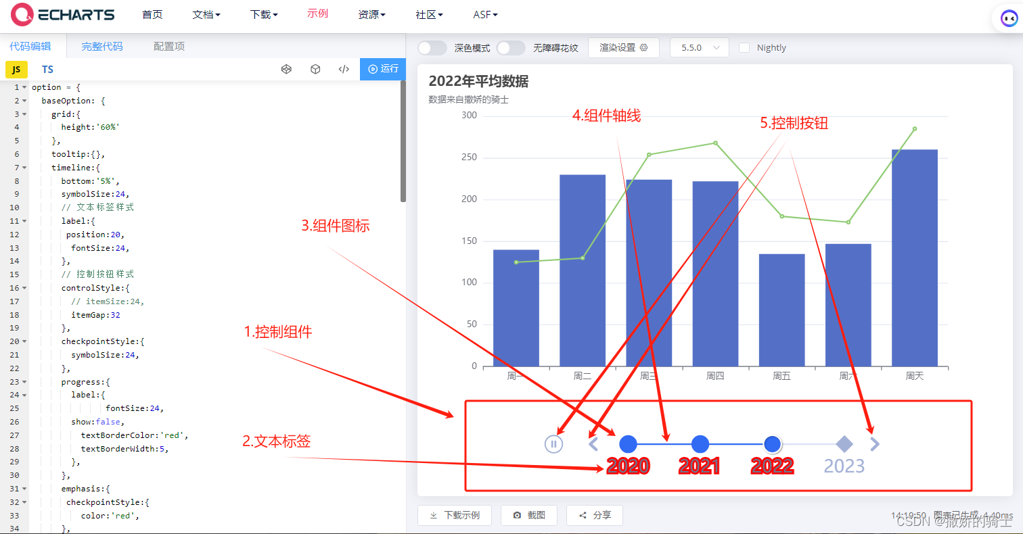Open the 5.5.0 version dropdown
Image resolution: width=1023 pixels, height=534 pixels.
[x=699, y=47]
